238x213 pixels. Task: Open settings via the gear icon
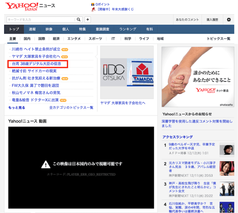[x=229, y=20]
